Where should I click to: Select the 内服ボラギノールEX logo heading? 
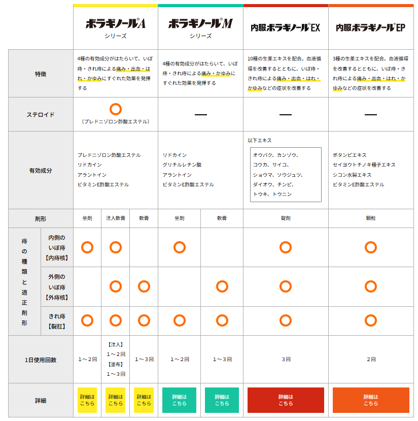[286, 27]
